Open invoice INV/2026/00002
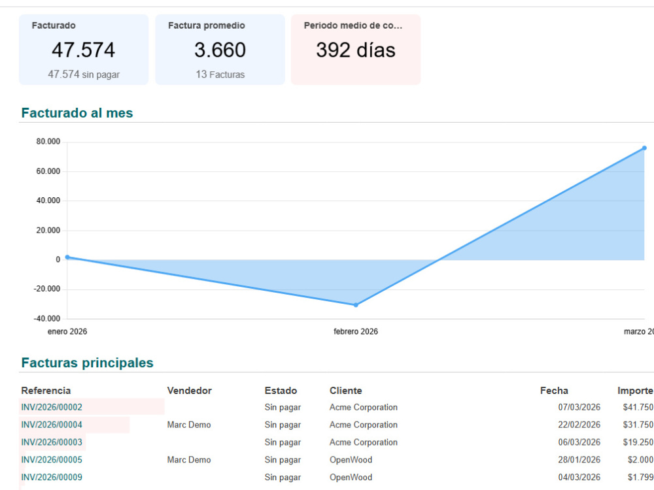Viewport: 654px width, 490px height. (52, 407)
